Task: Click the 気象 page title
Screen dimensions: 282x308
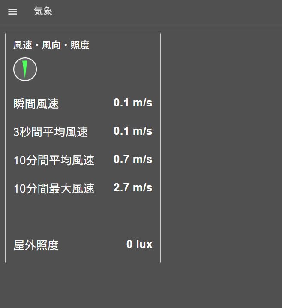Action: click(43, 12)
